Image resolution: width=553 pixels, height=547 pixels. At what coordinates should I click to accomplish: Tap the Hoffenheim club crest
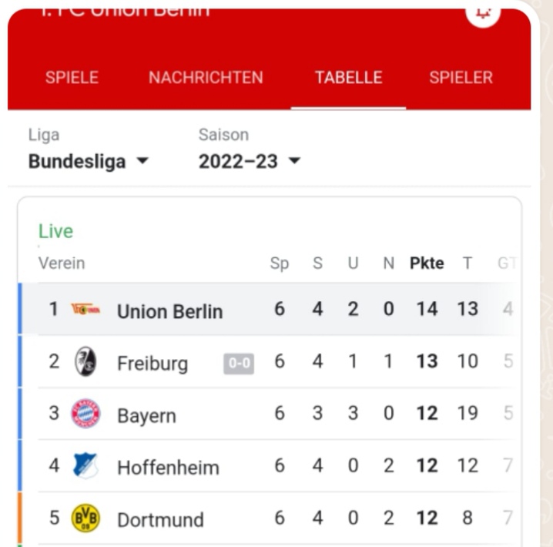[x=85, y=465]
